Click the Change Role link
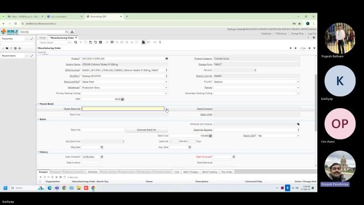 297,34
